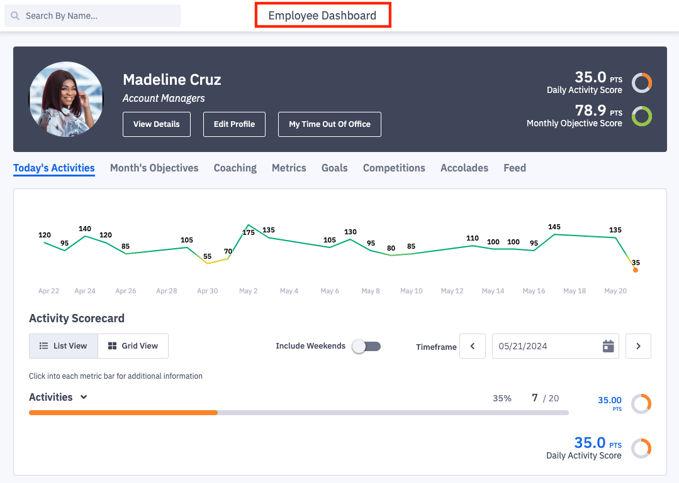Open the Month's Objectives tab
Image resolution: width=679 pixels, height=483 pixels.
click(154, 168)
